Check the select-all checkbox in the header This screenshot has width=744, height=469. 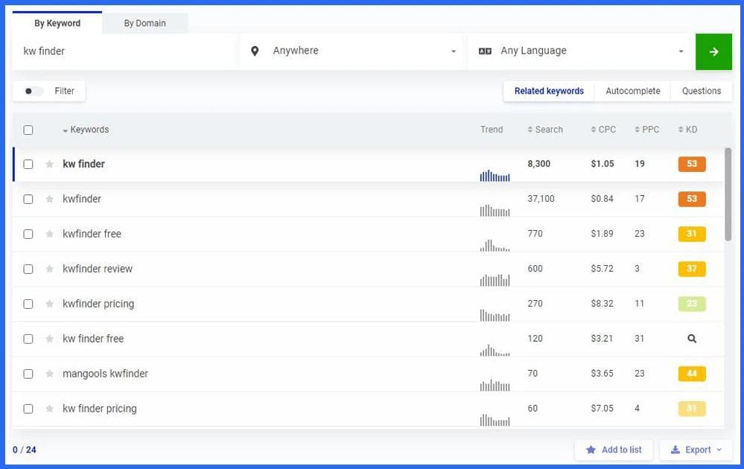pyautogui.click(x=28, y=130)
